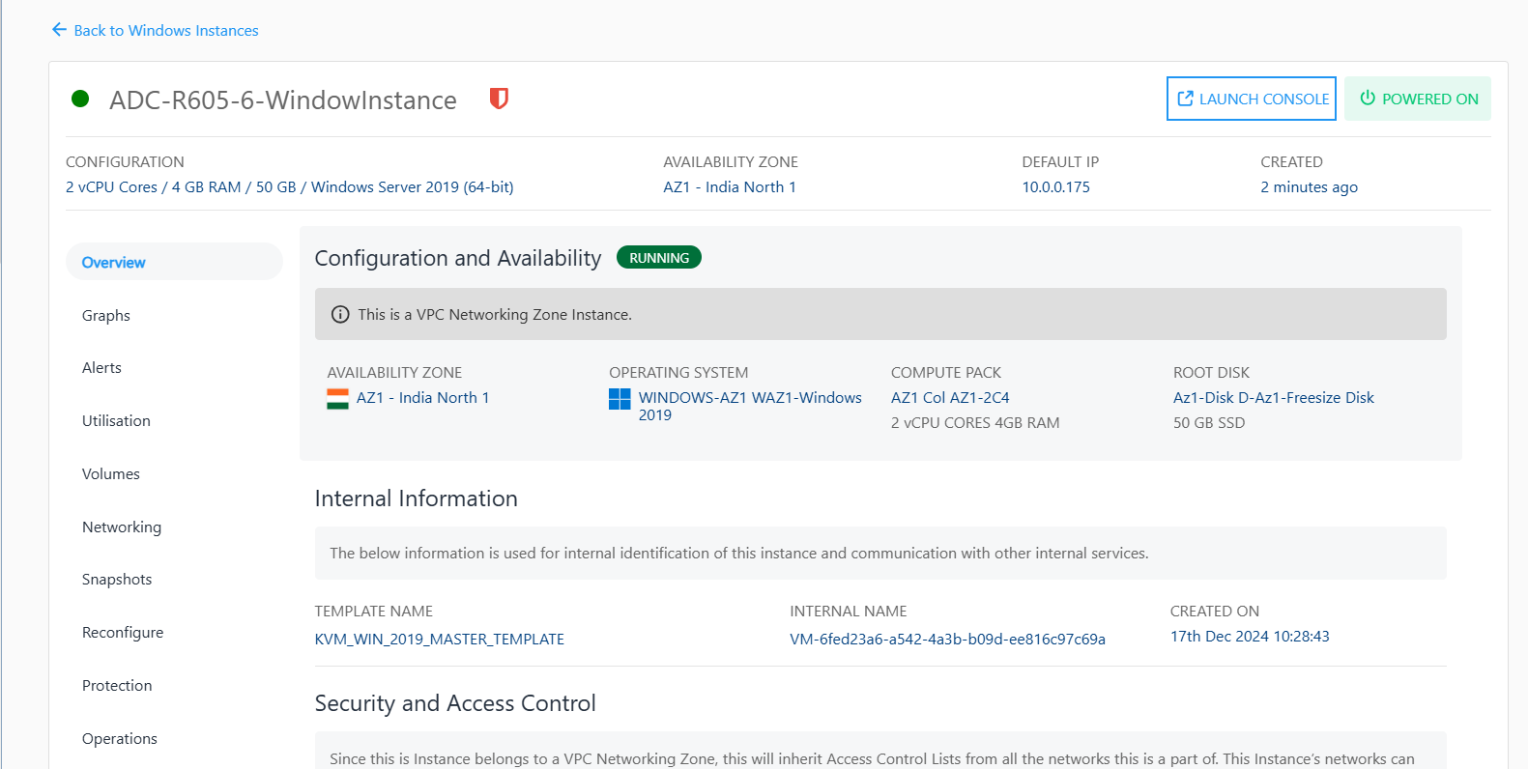Click 'WINDOWS-AZ1 WAZ1-Windows 2019' operating system
This screenshot has height=769, width=1528.
[750, 406]
